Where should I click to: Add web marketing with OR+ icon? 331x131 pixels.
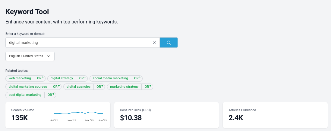[x=40, y=78]
